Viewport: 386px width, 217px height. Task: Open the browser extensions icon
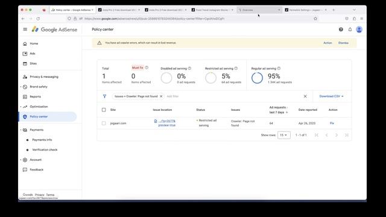[x=354, y=19]
